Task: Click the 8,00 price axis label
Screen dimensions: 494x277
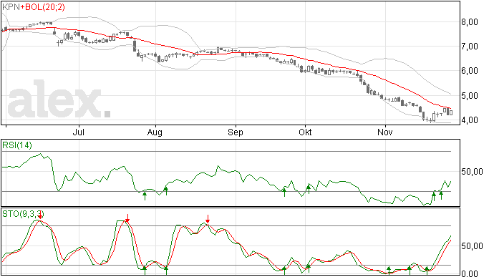Action: (x=470, y=22)
